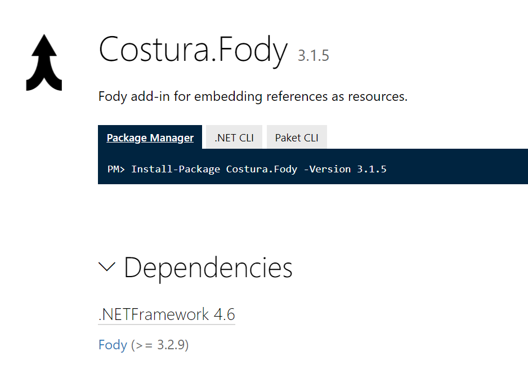Click the version number 3.1.5
Viewport: 528px width, 369px height.
[314, 55]
